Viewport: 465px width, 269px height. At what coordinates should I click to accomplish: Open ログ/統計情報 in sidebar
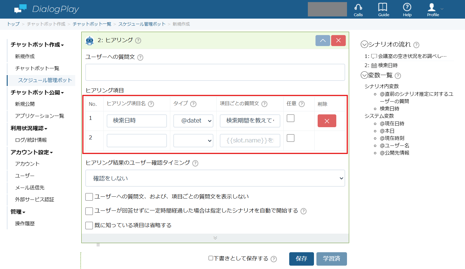(31, 140)
